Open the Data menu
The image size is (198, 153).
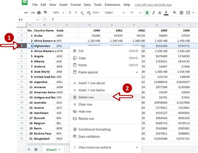pos(87,5)
